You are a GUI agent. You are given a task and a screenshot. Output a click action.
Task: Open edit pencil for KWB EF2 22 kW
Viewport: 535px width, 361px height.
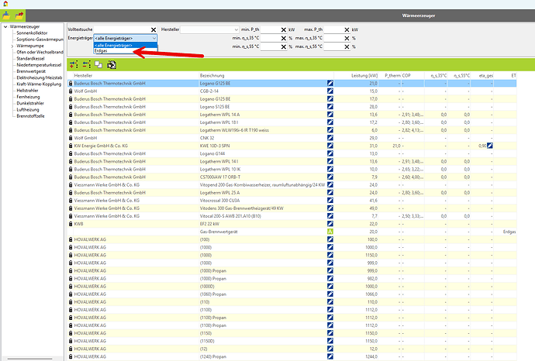pos(330,224)
